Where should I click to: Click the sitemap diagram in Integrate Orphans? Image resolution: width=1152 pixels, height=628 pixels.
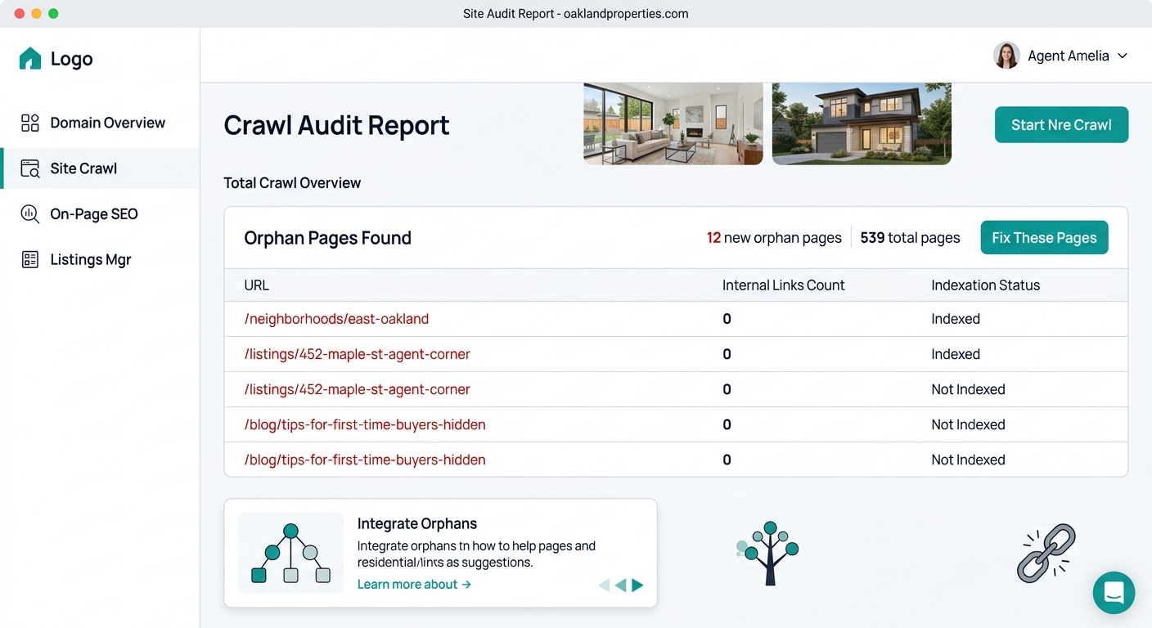[x=290, y=554]
